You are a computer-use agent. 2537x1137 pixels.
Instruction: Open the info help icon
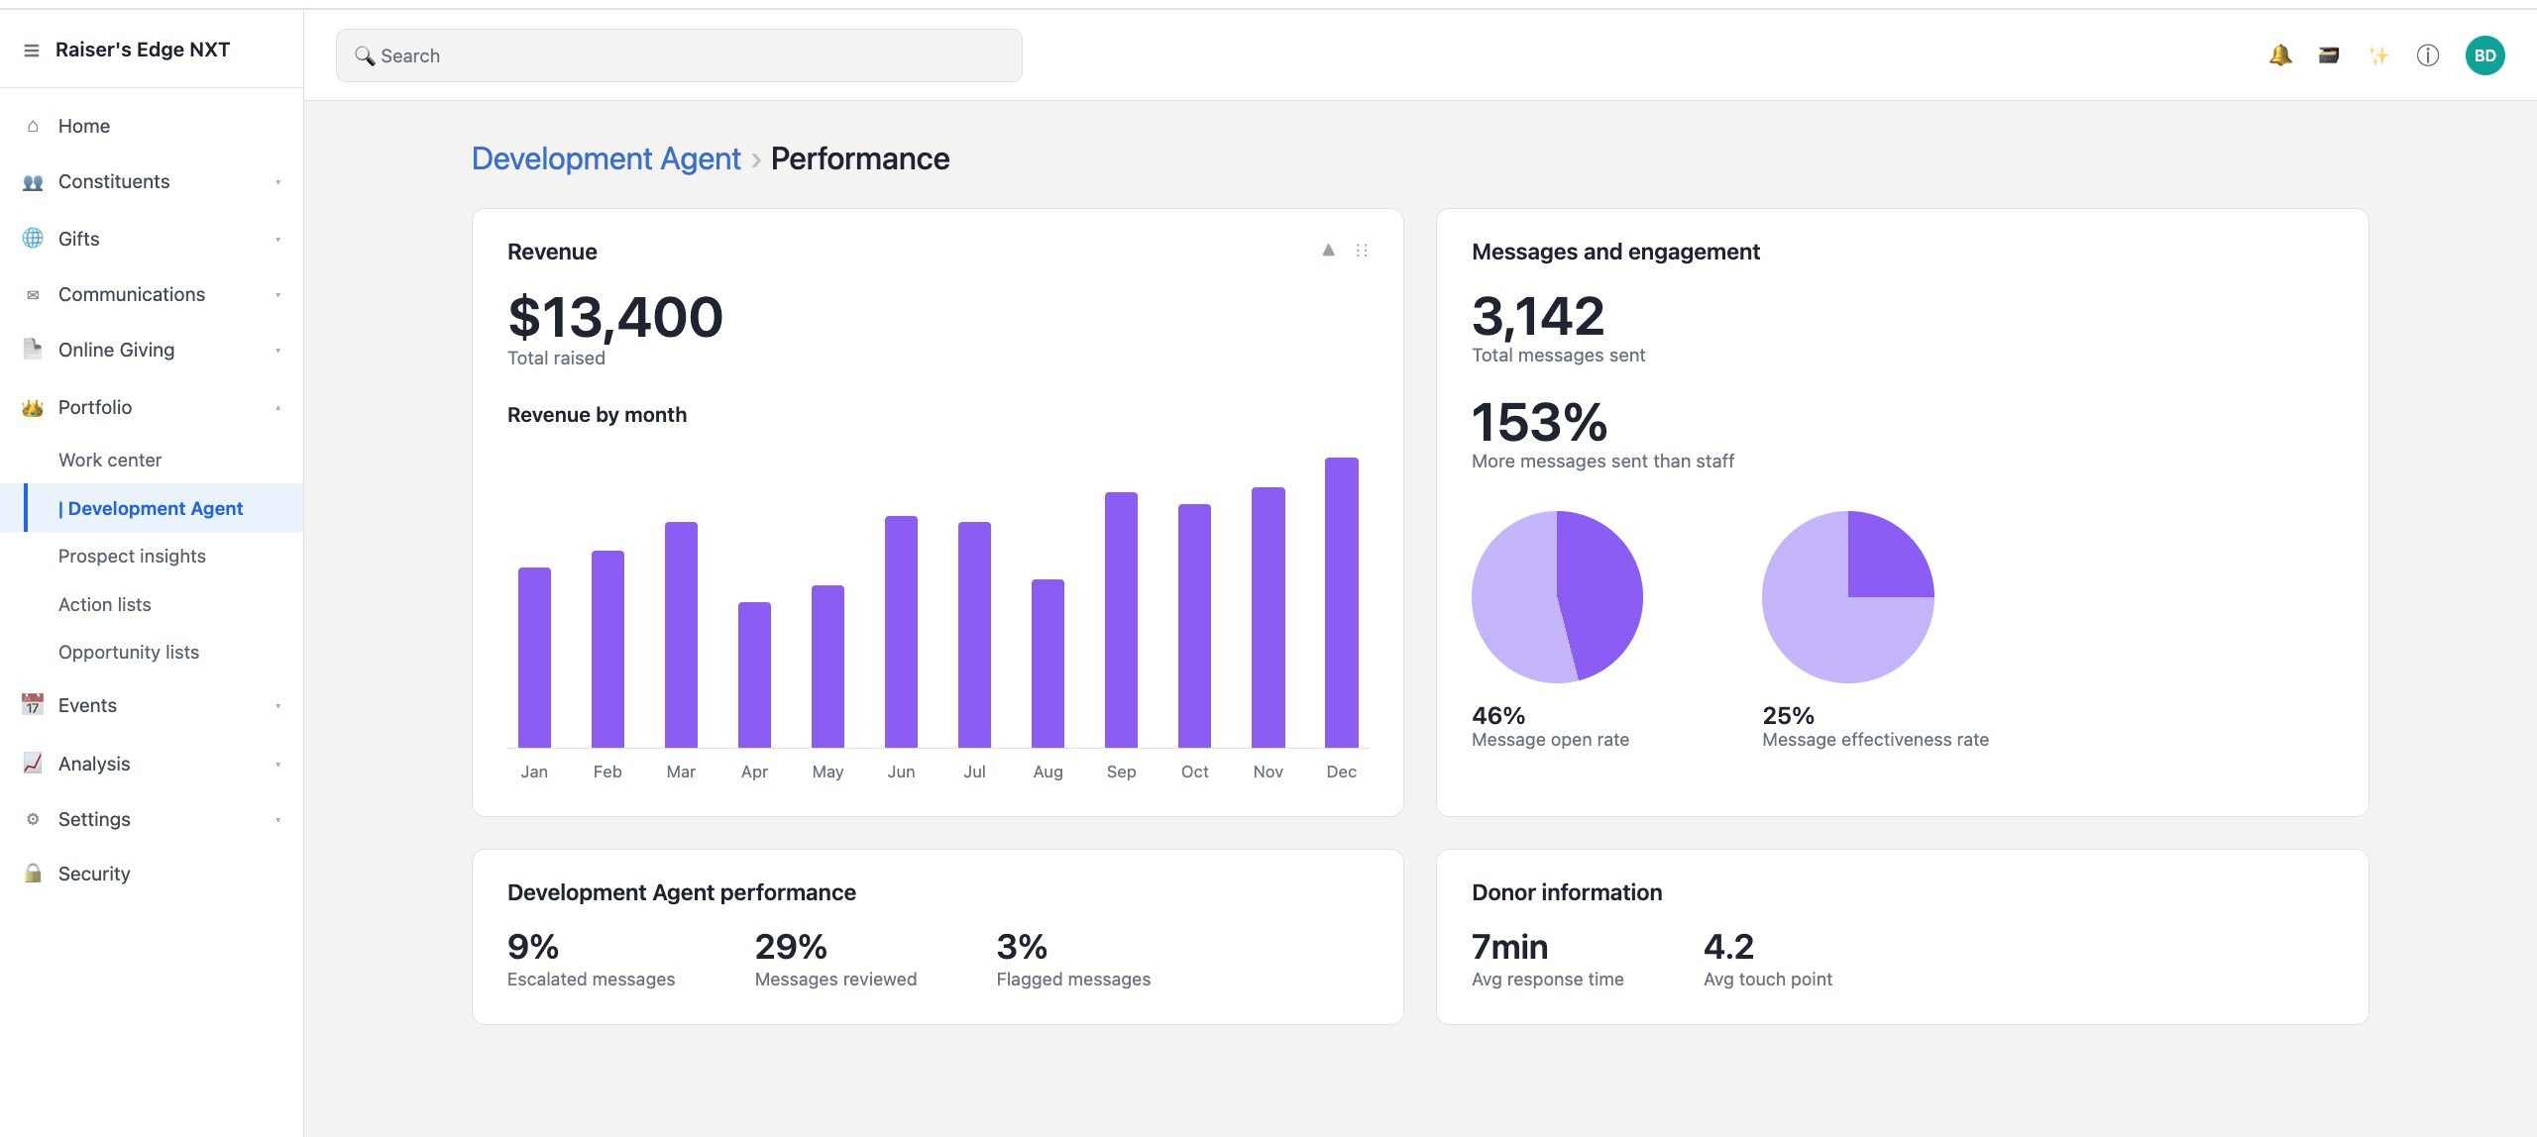pos(2428,55)
